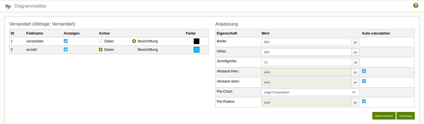This screenshot has width=424, height=124.
Task: Open the black color swatch for versandart
Action: pyautogui.click(x=197, y=41)
